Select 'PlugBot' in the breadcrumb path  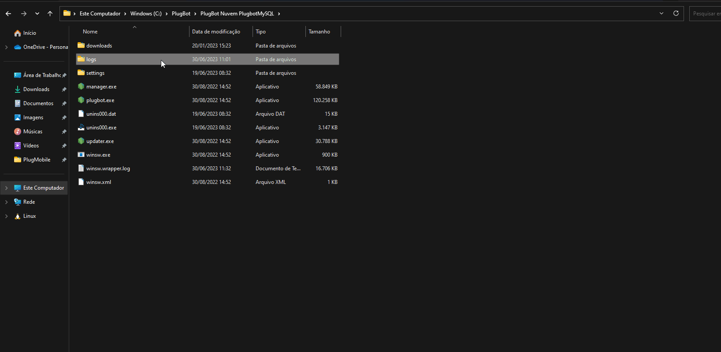[x=181, y=14]
